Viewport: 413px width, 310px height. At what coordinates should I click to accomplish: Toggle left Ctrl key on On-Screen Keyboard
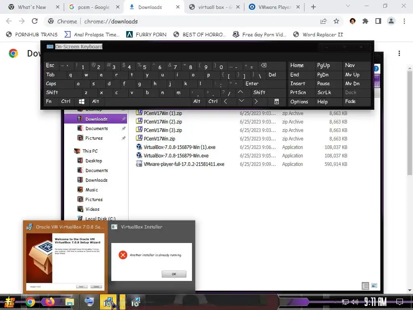click(x=67, y=101)
